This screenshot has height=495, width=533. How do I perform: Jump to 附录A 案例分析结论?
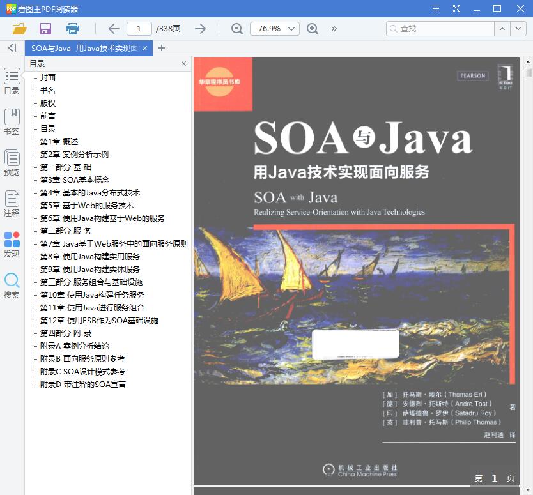point(75,346)
